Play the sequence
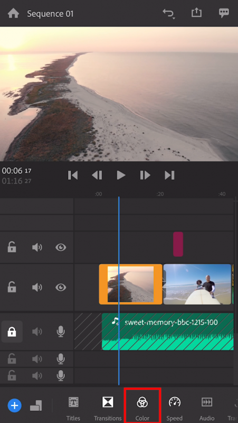Screen dimensions: 238x423 coord(121,176)
